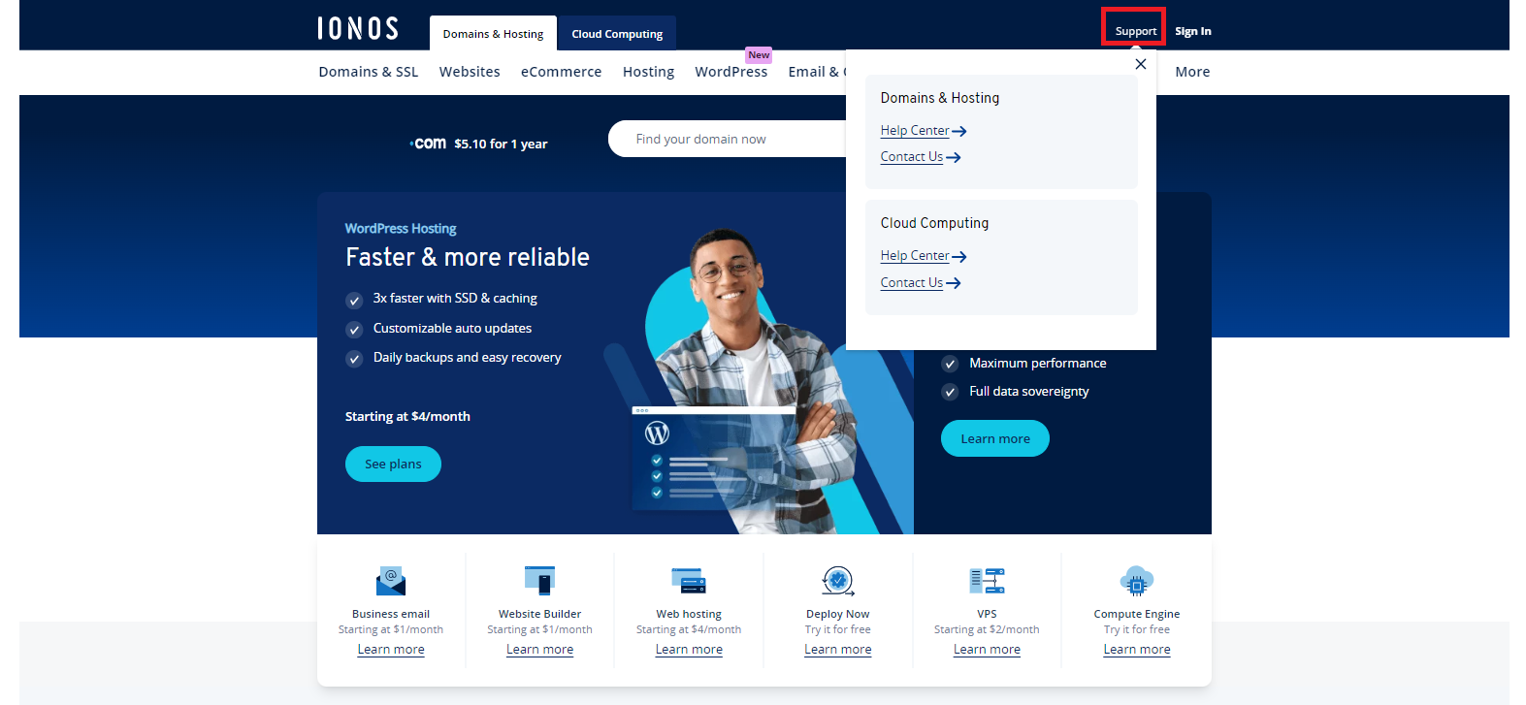Click the New badge above WordPress
This screenshot has height=705, width=1526.
759,55
